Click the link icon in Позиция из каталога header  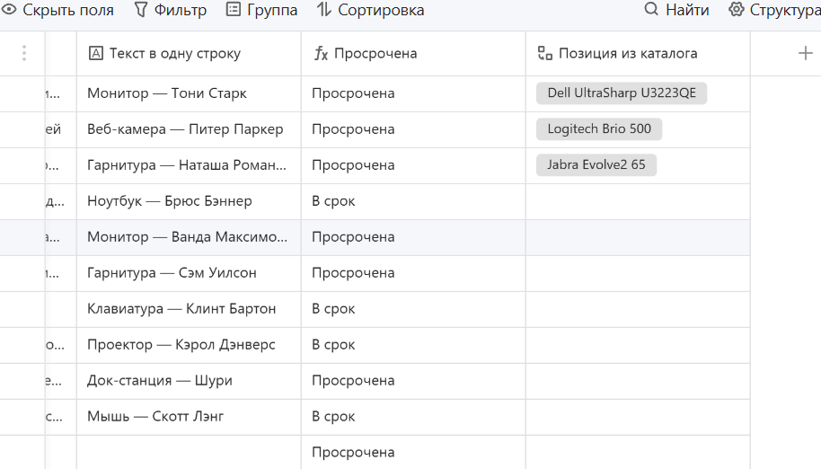(545, 53)
